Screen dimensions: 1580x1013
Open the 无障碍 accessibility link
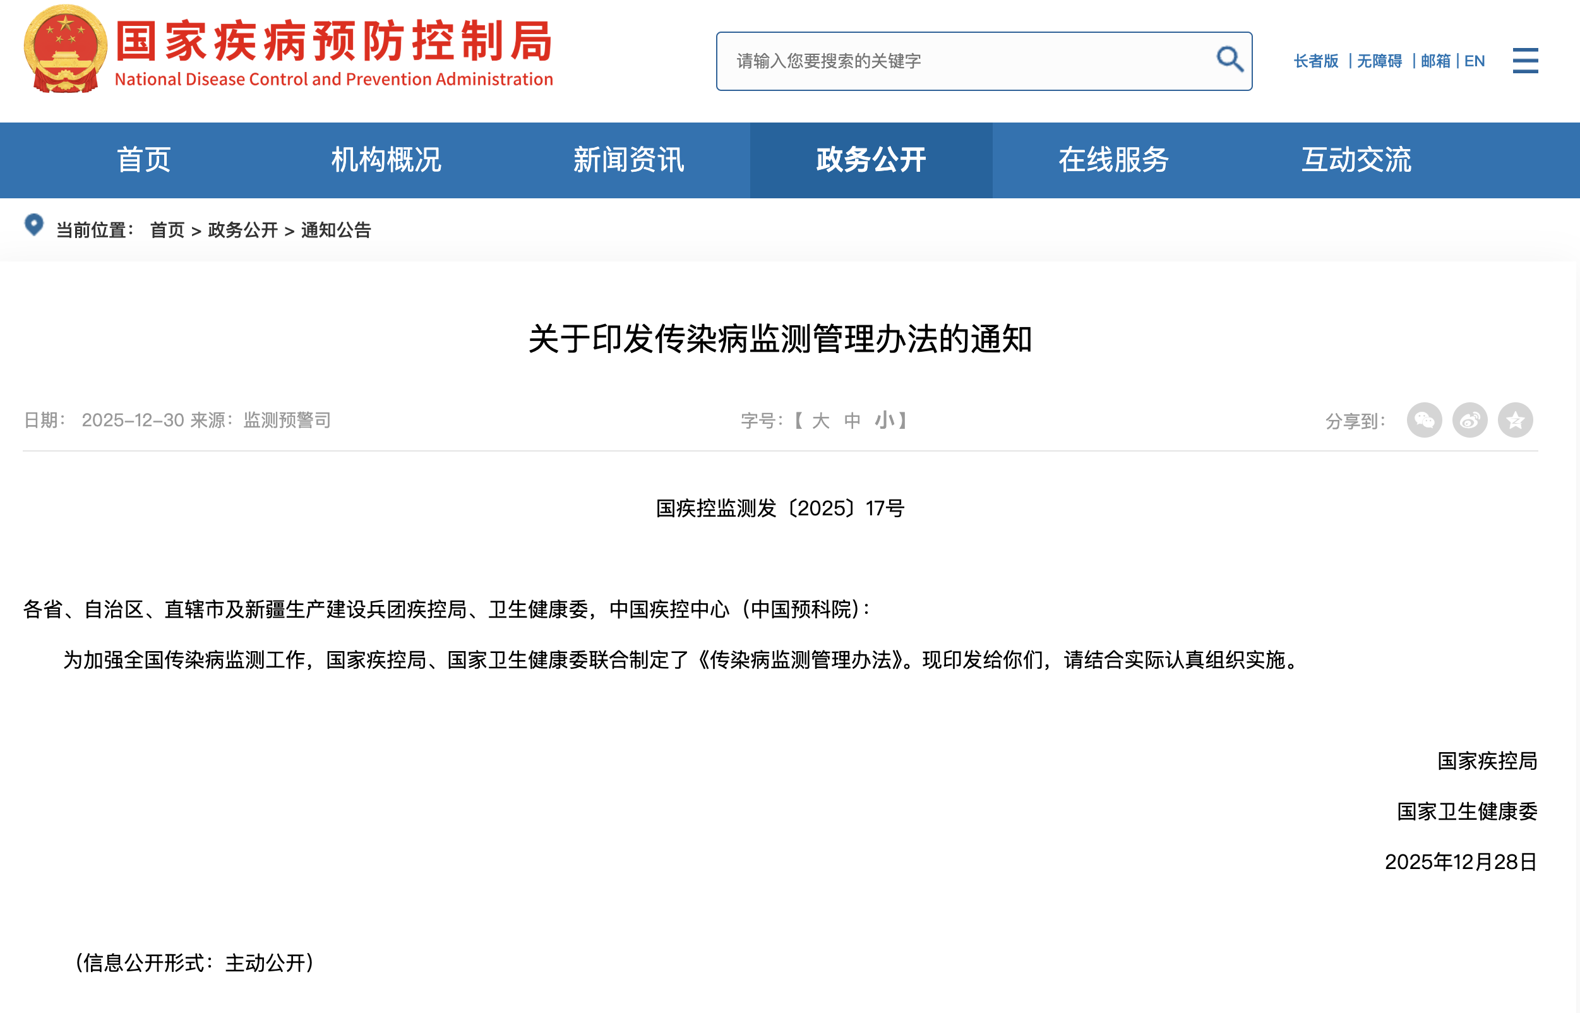point(1379,61)
